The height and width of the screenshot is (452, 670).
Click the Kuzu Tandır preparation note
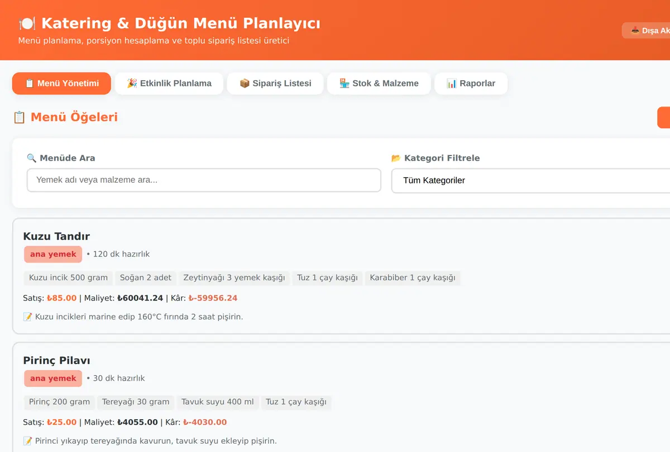coord(133,317)
